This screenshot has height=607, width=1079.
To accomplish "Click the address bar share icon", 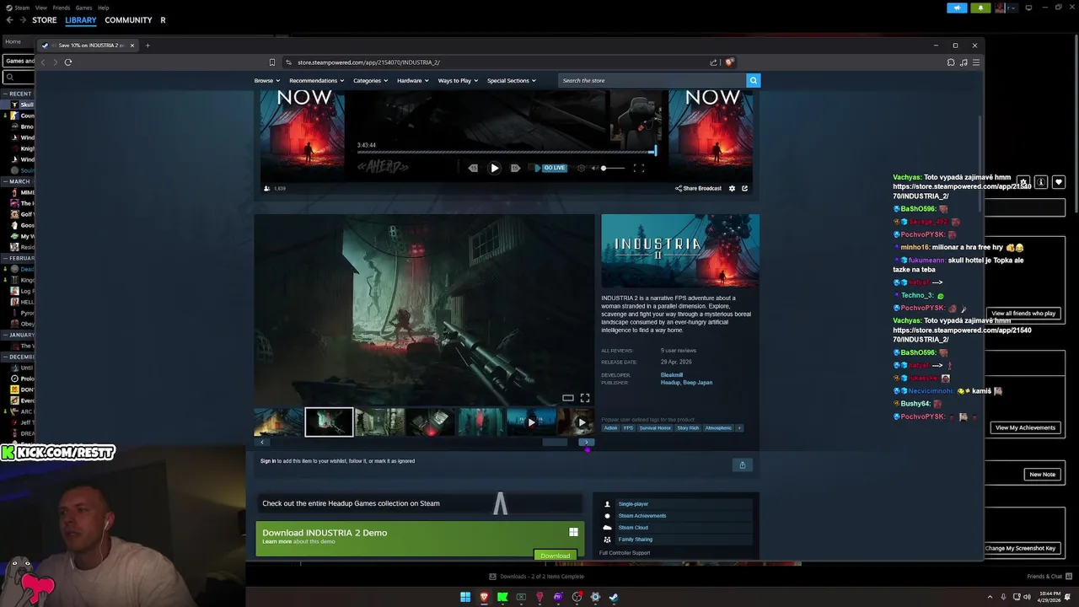I will coord(714,62).
